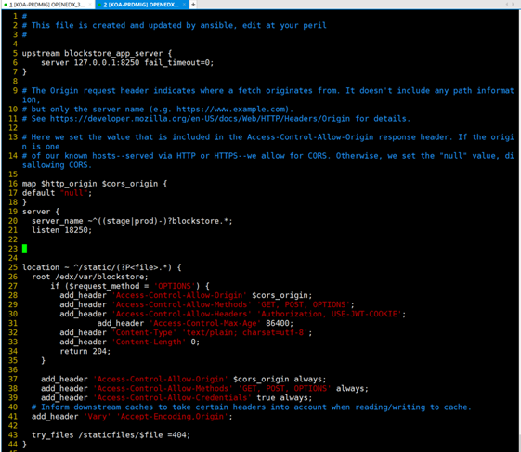Click 'map $http_origin $cors_origin {' line
Image resolution: width=521 pixels, height=452 pixels.
tap(95, 184)
